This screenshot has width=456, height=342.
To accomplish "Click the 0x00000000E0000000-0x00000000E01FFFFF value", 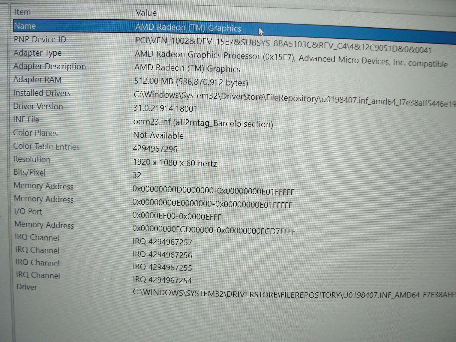I will [212, 204].
